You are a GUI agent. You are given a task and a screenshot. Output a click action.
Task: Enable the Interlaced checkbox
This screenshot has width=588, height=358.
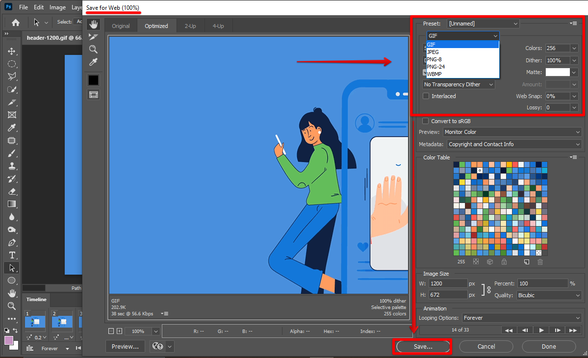426,96
